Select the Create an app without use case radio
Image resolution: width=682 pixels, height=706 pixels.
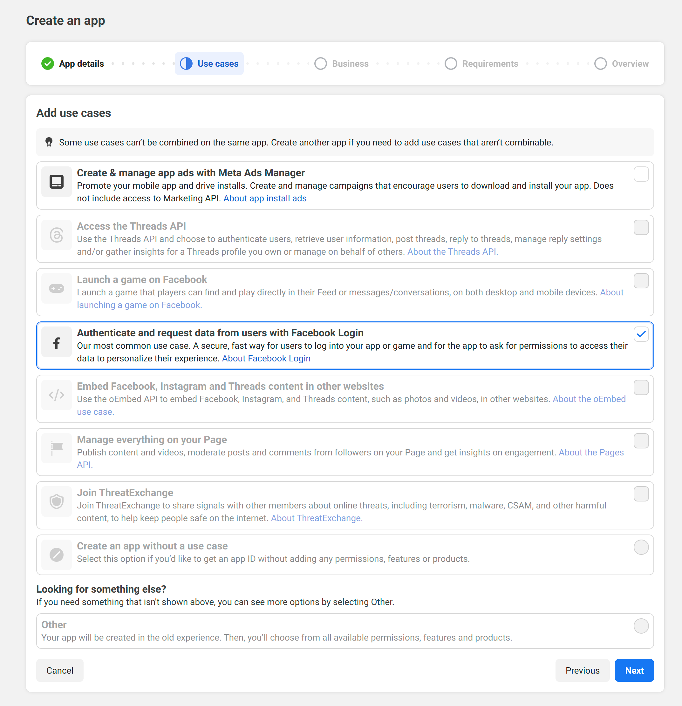pyautogui.click(x=641, y=547)
